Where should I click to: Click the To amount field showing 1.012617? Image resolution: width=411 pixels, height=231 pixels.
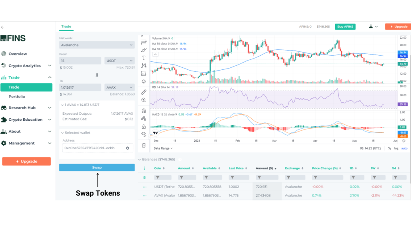tap(80, 87)
